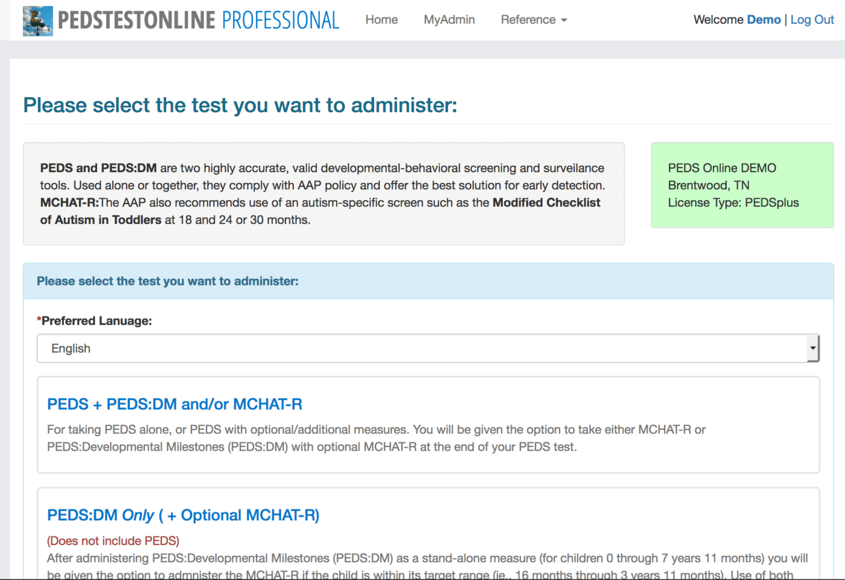Image resolution: width=845 pixels, height=580 pixels.
Task: Click the green PEDS Online DEMO license box
Action: pyautogui.click(x=742, y=185)
